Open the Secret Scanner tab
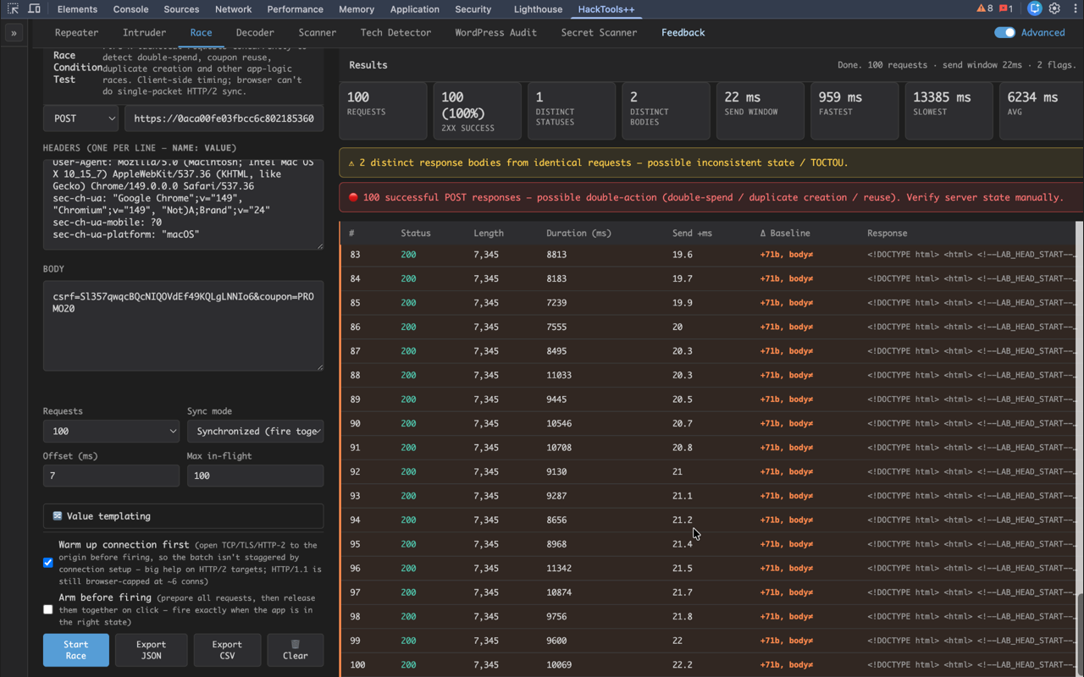This screenshot has width=1084, height=677. [599, 33]
